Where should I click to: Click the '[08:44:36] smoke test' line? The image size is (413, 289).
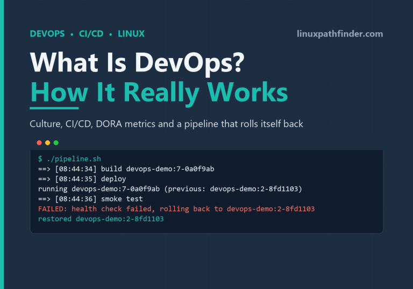pos(90,199)
